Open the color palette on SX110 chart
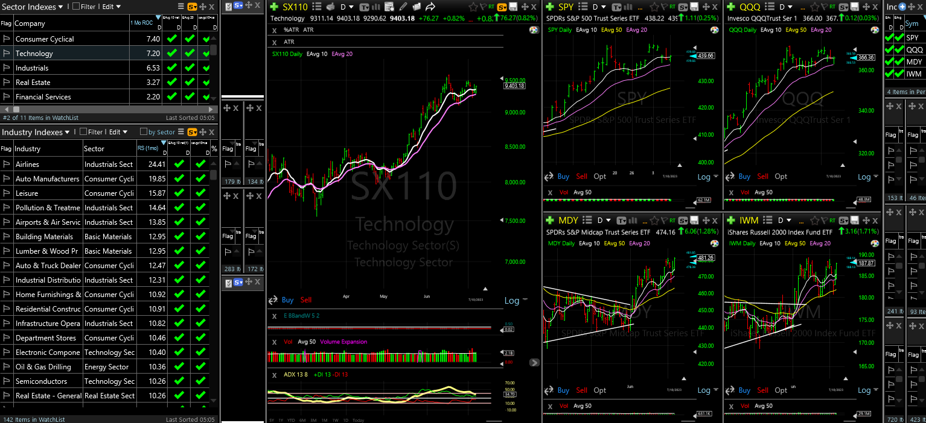Viewport: 926px width, 423px height. coord(533,30)
